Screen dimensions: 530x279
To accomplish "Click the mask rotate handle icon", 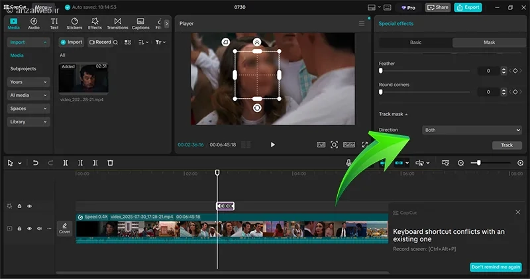I will [257, 108].
